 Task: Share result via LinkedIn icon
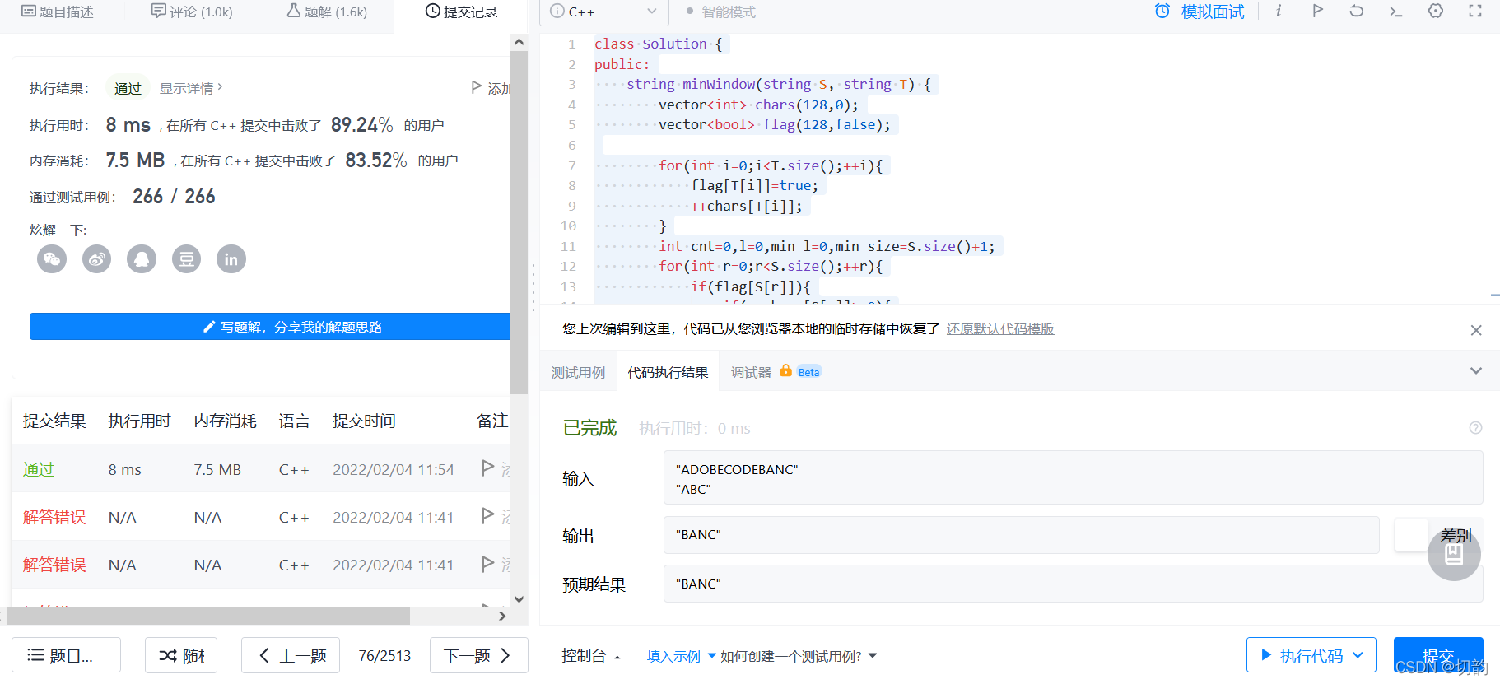pos(231,259)
